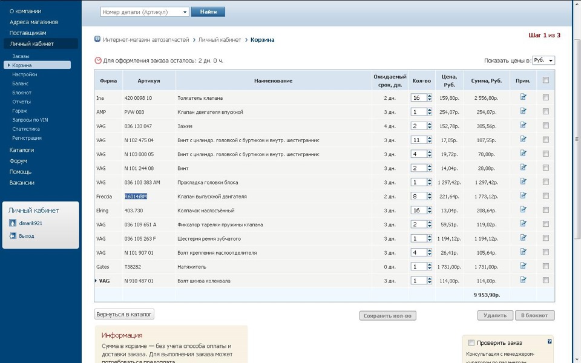Open the note icon for Elring 403.730

pyautogui.click(x=523, y=210)
